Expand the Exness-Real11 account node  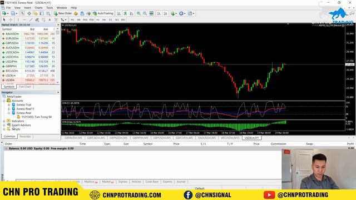pos(9,109)
